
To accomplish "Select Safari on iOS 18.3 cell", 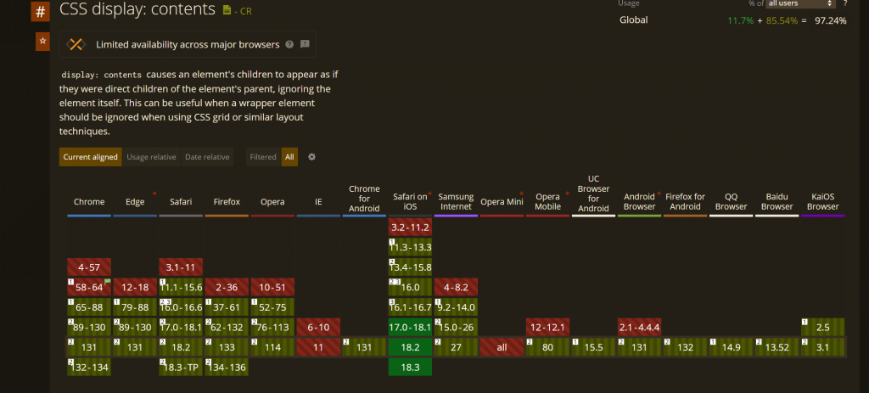I will 410,367.
